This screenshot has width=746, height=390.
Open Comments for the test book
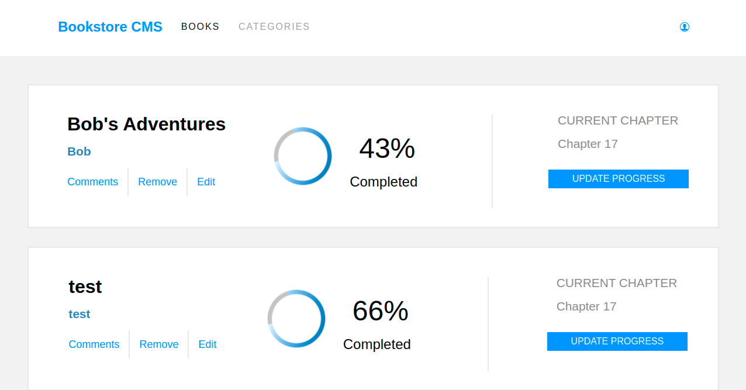[x=94, y=344]
